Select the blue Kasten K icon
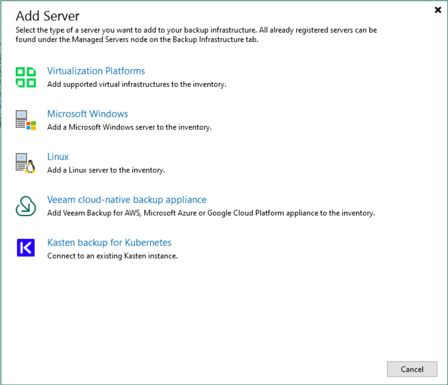This screenshot has height=385, width=448. [x=25, y=247]
